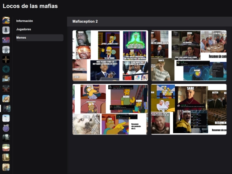Click the Locos de las mafias title
232x174 pixels.
click(x=30, y=6)
